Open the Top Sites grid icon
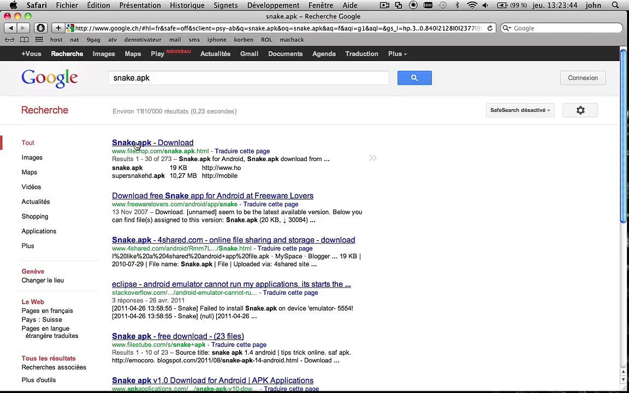The width and height of the screenshot is (629, 393). point(39,40)
